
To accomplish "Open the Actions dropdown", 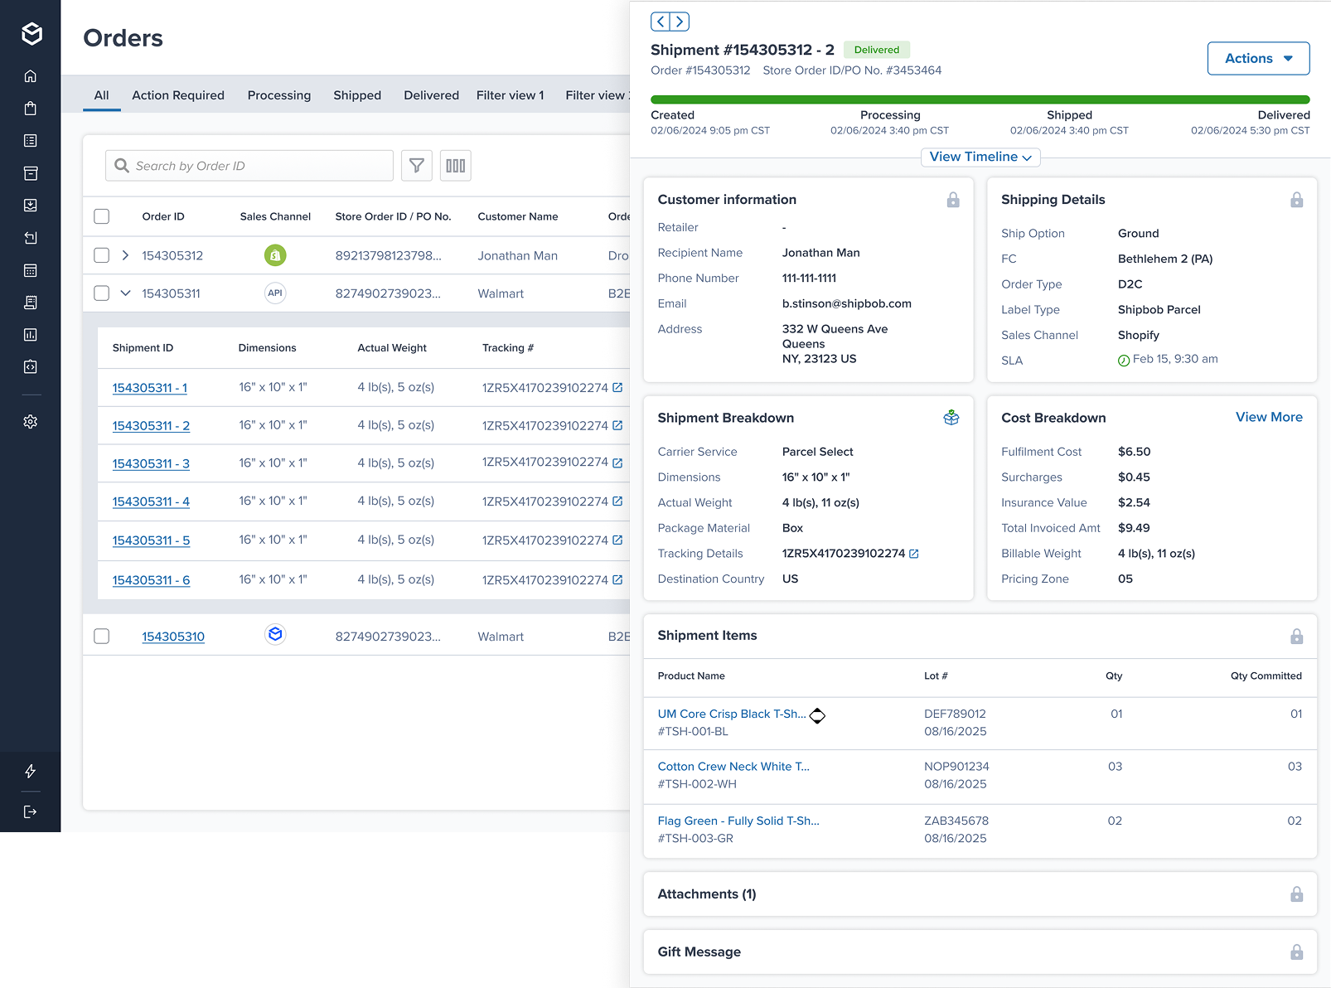I will [x=1258, y=59].
